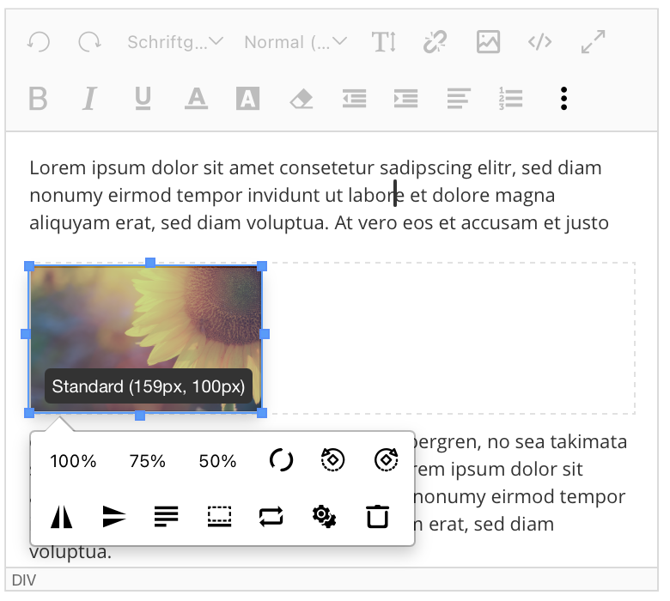Click the text size icon
This screenshot has width=670, height=601.
[x=383, y=42]
